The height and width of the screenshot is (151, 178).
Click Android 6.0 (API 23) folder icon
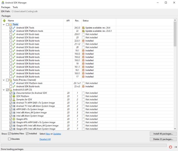(11, 90)
